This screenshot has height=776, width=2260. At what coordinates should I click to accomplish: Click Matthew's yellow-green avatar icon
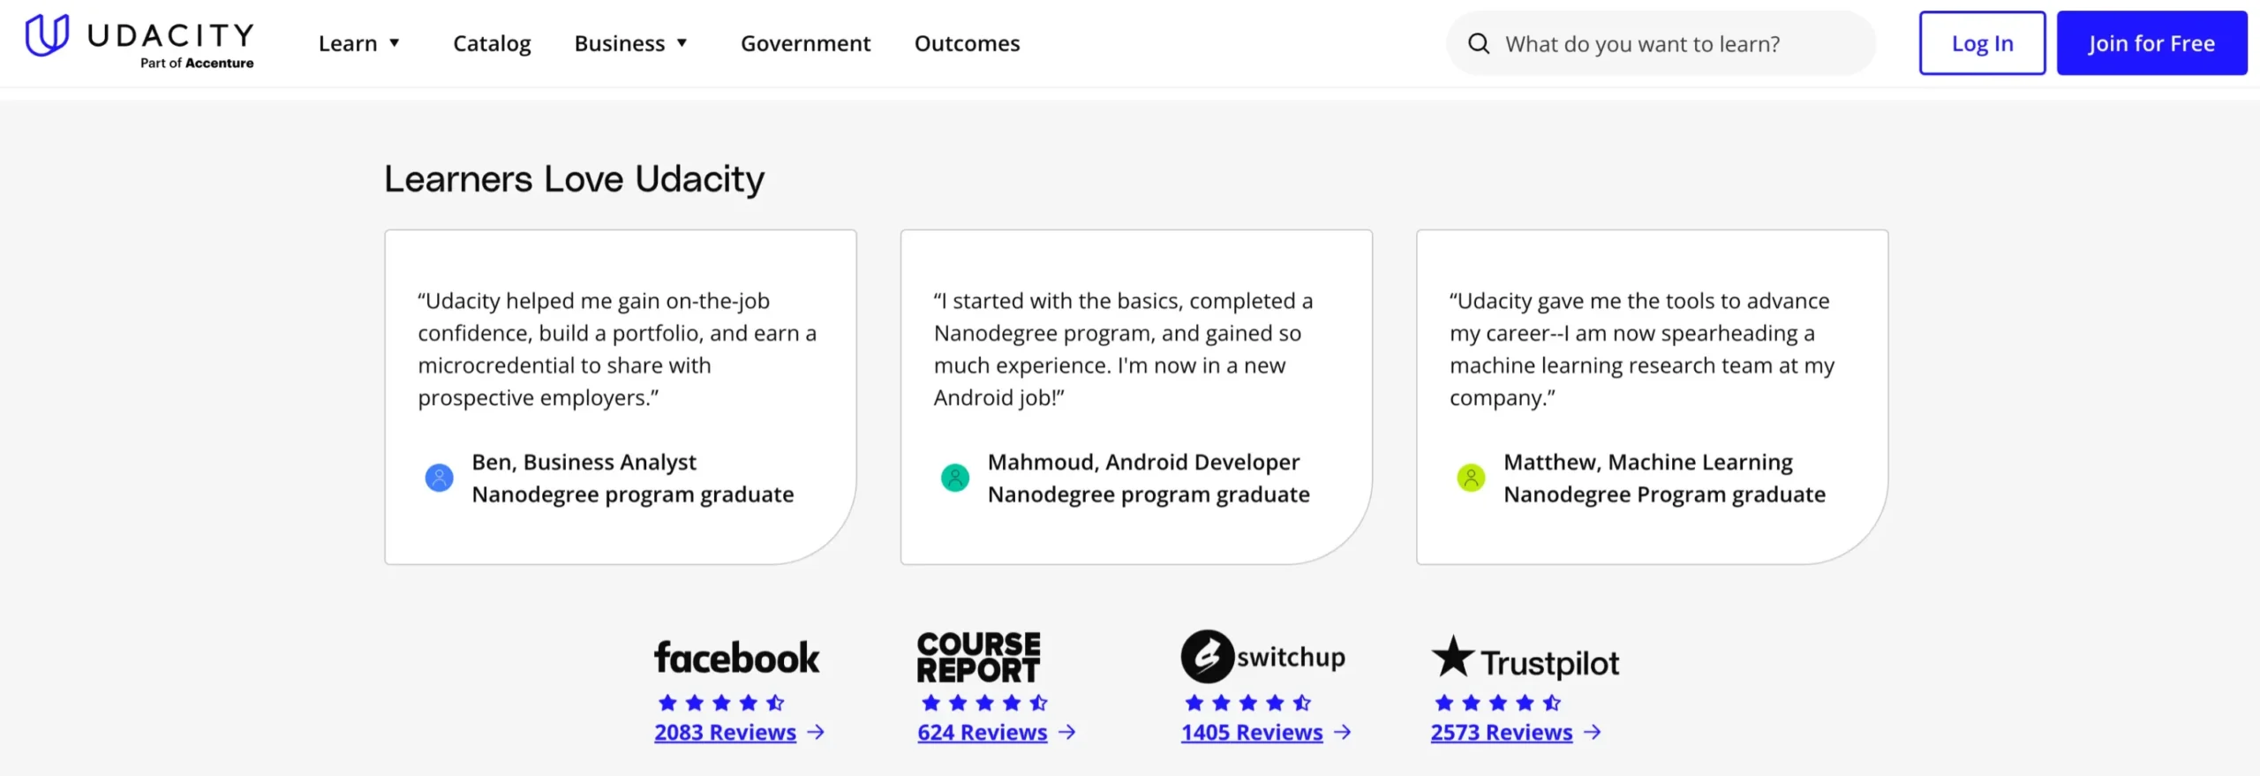[1471, 478]
